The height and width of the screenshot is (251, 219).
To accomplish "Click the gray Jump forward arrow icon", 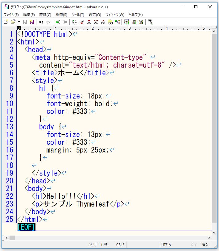I will click(65, 22).
